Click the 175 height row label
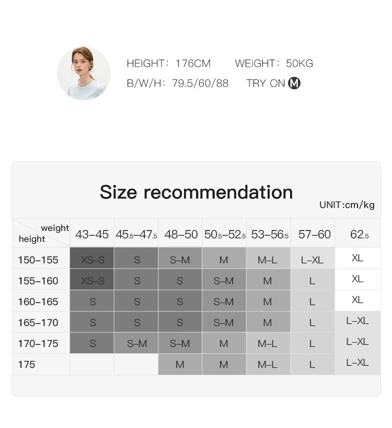The image size is (392, 428). click(27, 364)
